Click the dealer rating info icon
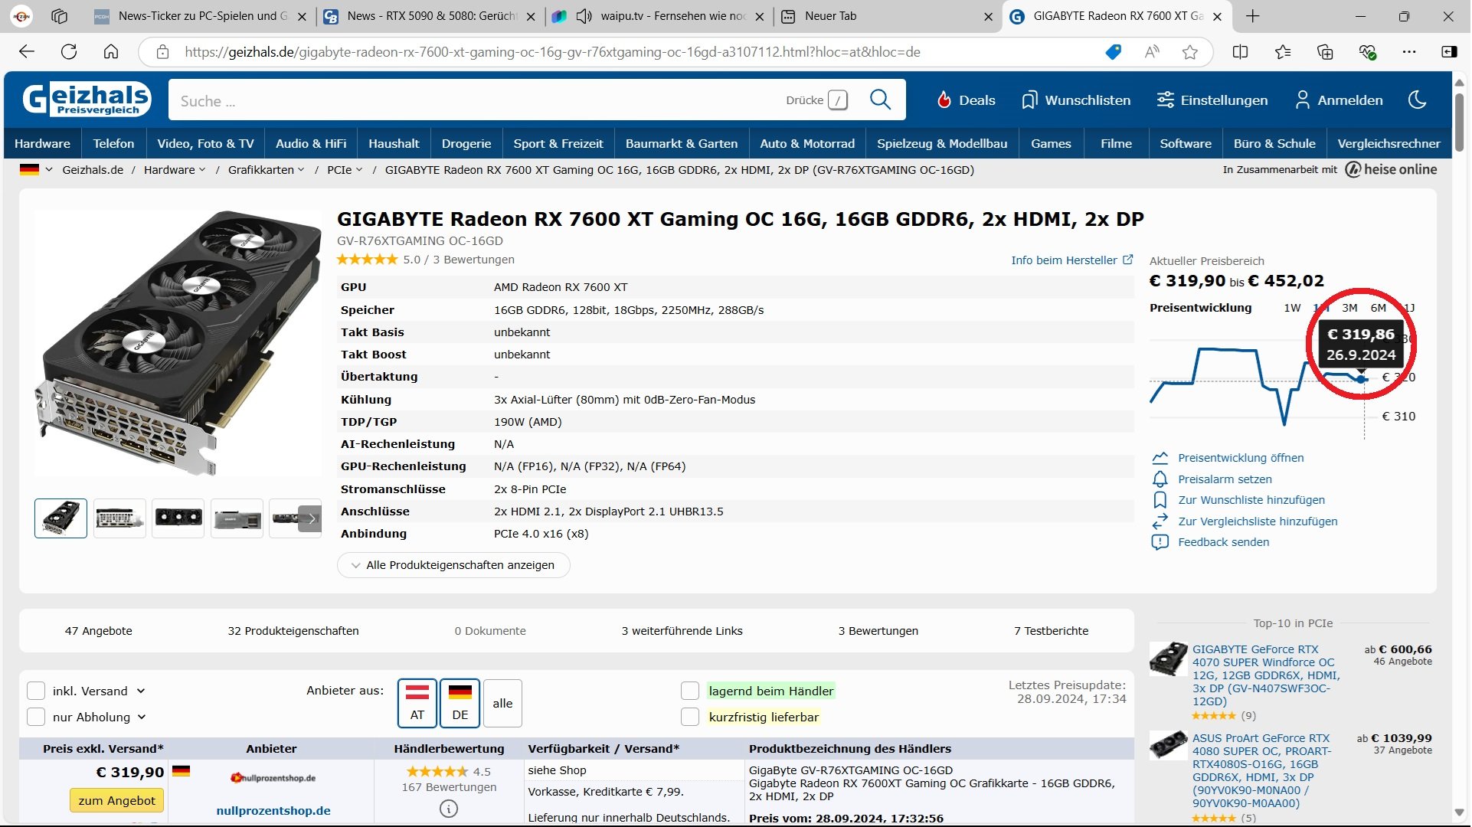This screenshot has height=827, width=1472. click(x=449, y=809)
